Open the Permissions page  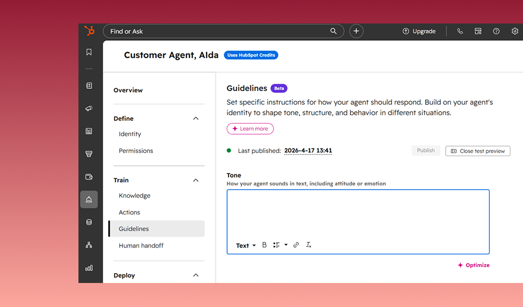[136, 150]
